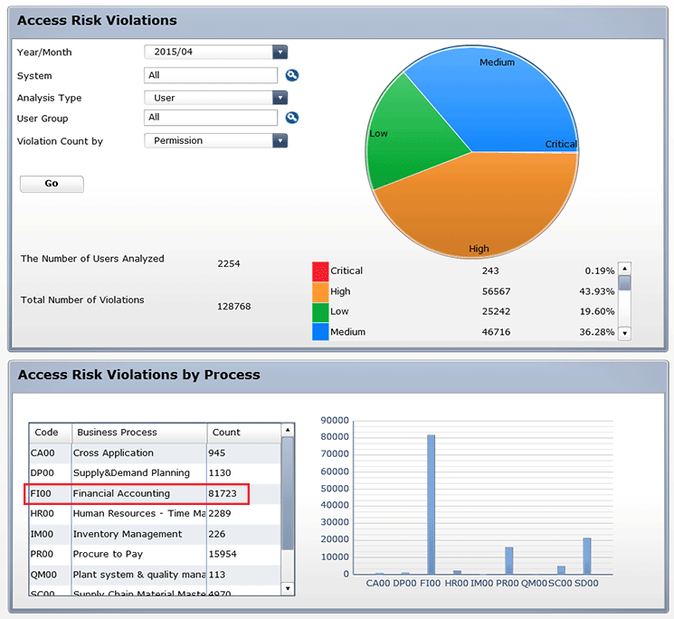Screen dimensions: 674x619
Task: Click the blue Medium legend swatch
Action: coord(320,331)
